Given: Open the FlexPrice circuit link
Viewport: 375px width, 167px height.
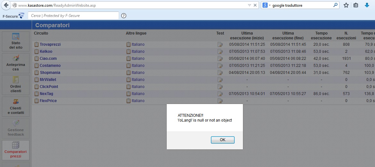Looking at the screenshot, I should [x=48, y=101].
